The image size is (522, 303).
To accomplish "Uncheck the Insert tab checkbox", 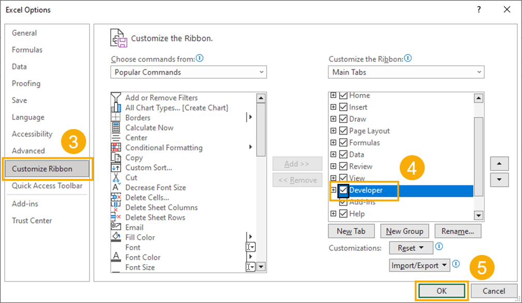I will pos(343,107).
